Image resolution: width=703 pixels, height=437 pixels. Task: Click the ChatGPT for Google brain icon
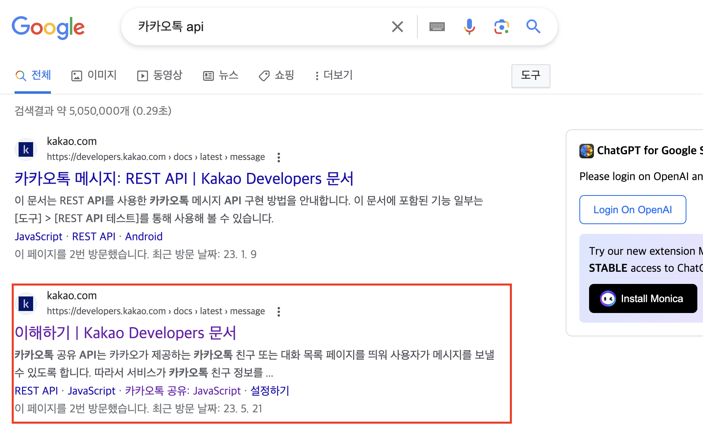587,151
